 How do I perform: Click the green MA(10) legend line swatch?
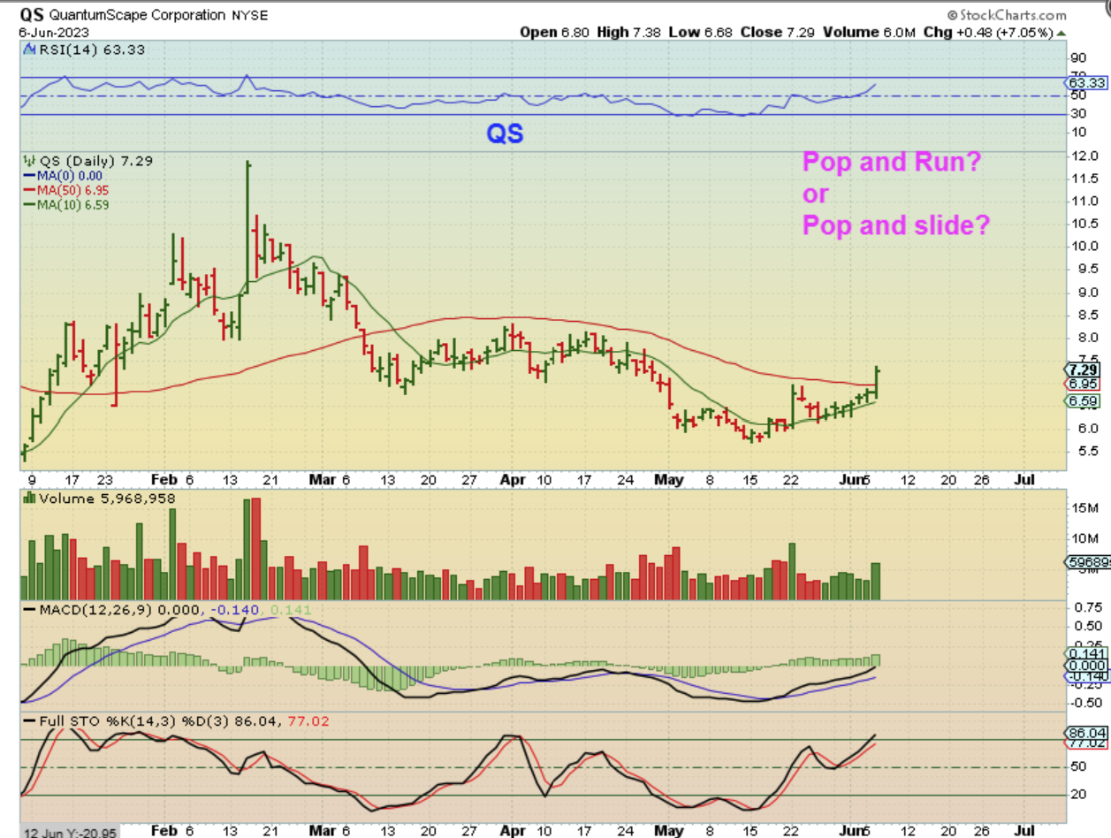pos(27,204)
